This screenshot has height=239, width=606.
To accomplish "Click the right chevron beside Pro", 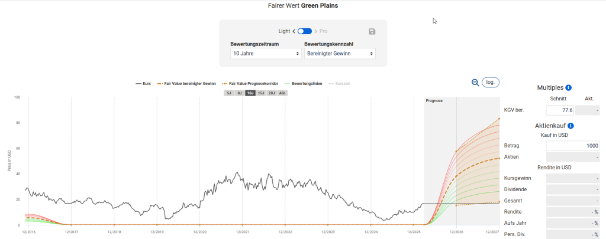I will (x=315, y=31).
